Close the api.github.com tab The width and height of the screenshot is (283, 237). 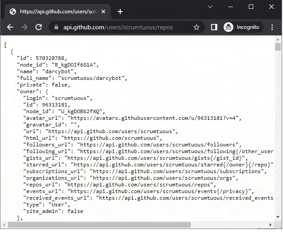103,12
